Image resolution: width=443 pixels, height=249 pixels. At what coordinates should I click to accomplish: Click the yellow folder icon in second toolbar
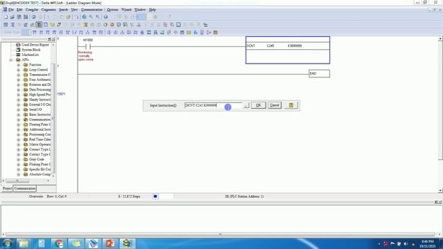pyautogui.click(x=53, y=25)
